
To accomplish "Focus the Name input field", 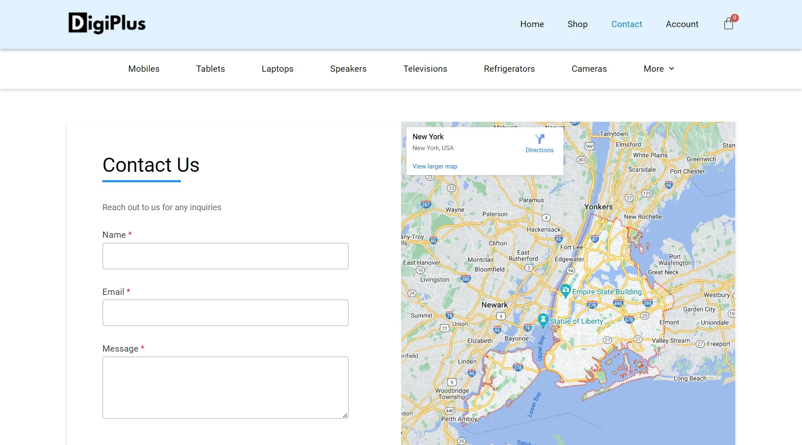I will click(226, 256).
